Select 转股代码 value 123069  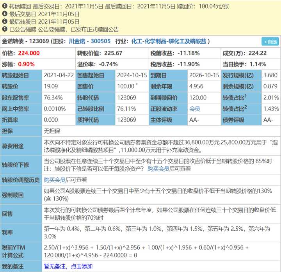point(127,98)
